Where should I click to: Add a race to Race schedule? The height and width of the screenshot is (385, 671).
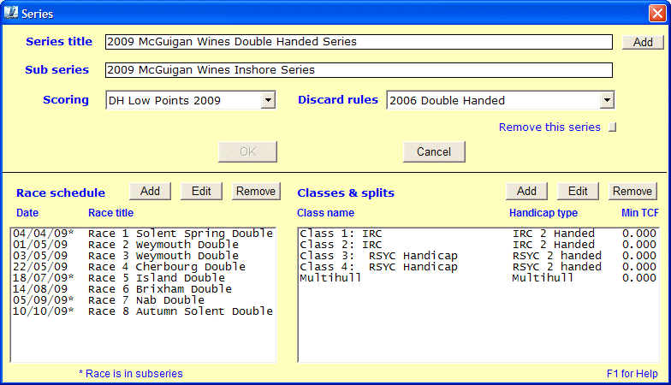pos(151,192)
